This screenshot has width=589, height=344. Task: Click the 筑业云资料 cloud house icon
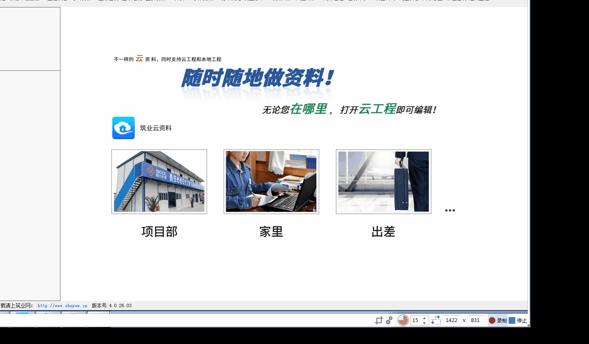click(x=123, y=128)
